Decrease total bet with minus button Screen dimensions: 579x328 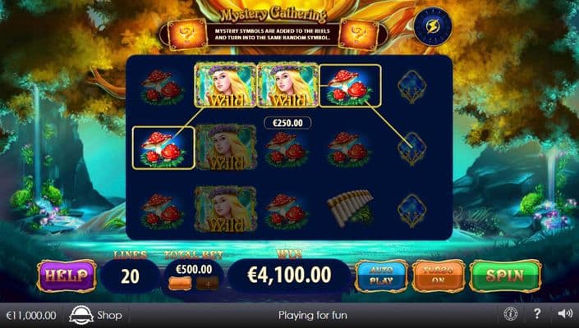(180, 284)
